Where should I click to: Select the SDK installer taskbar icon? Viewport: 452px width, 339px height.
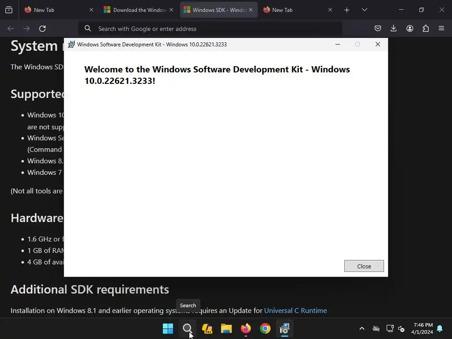pos(285,328)
